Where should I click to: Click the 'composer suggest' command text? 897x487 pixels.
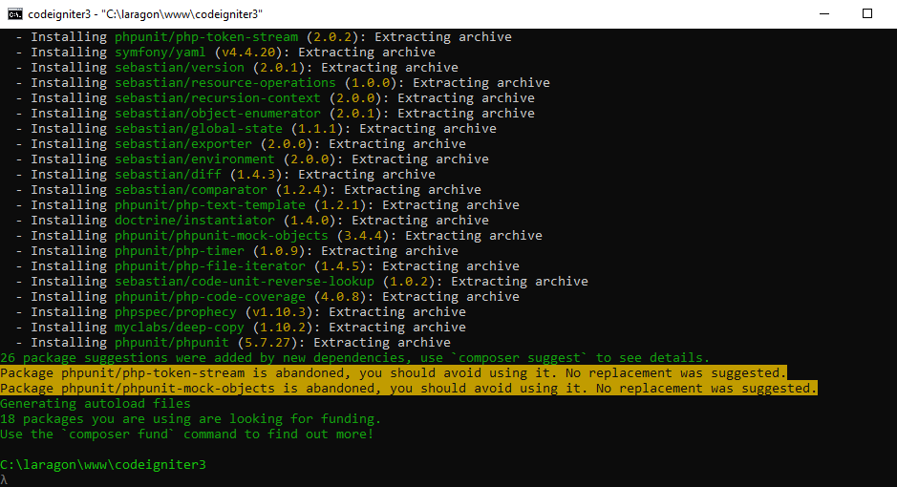[x=520, y=358]
